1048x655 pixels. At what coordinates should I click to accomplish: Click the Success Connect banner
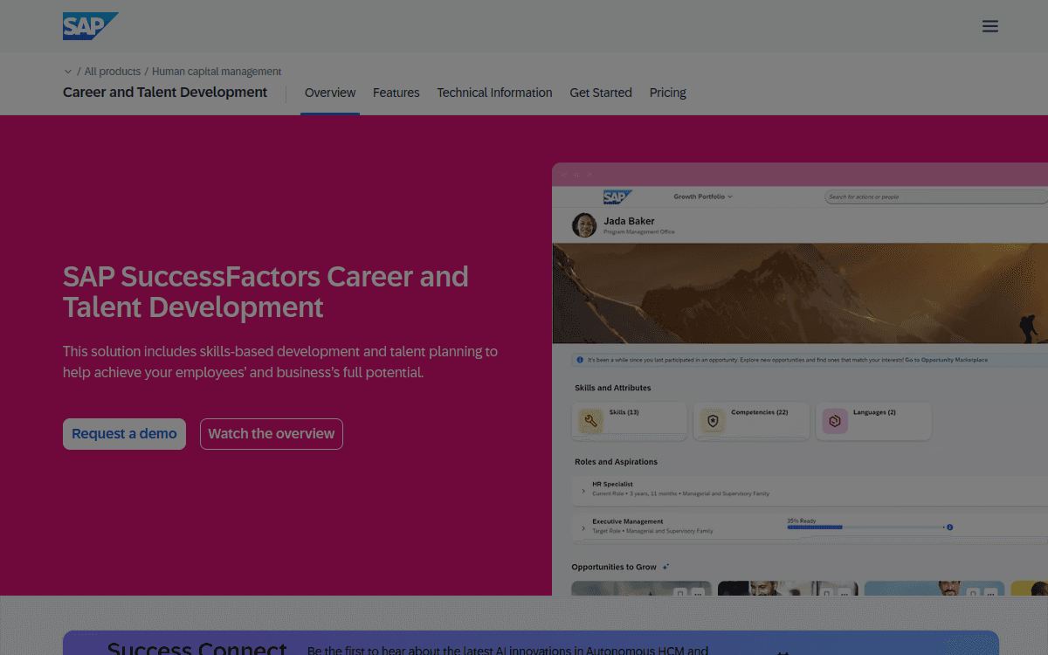pyautogui.click(x=531, y=643)
